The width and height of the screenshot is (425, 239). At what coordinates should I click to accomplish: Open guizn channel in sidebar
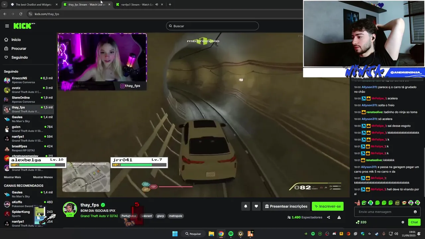tap(28, 129)
